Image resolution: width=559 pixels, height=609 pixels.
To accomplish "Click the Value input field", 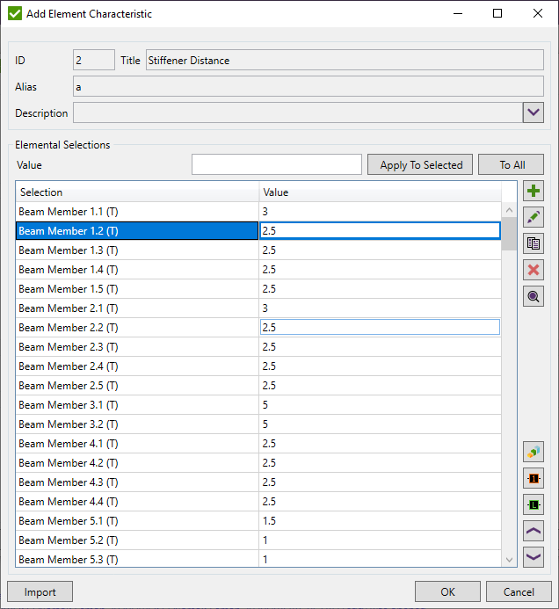I will tap(277, 164).
